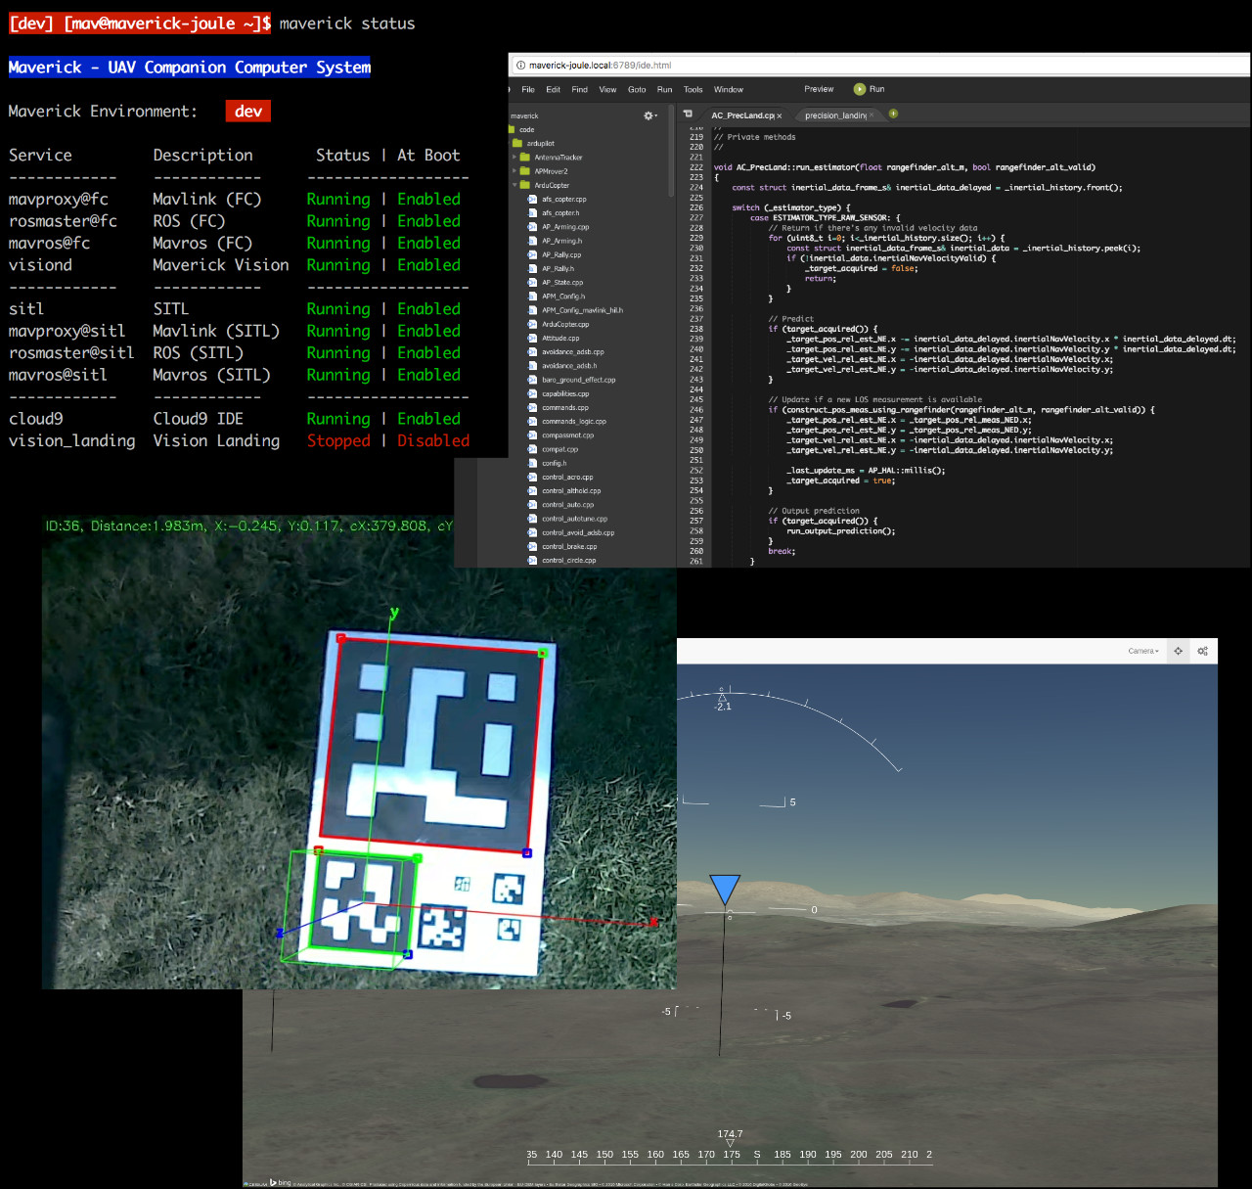The height and width of the screenshot is (1189, 1252).
Task: Click 'vision_landing' service name in terminal
Action: (x=72, y=441)
